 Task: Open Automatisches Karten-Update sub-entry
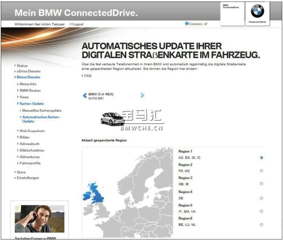click(x=41, y=119)
